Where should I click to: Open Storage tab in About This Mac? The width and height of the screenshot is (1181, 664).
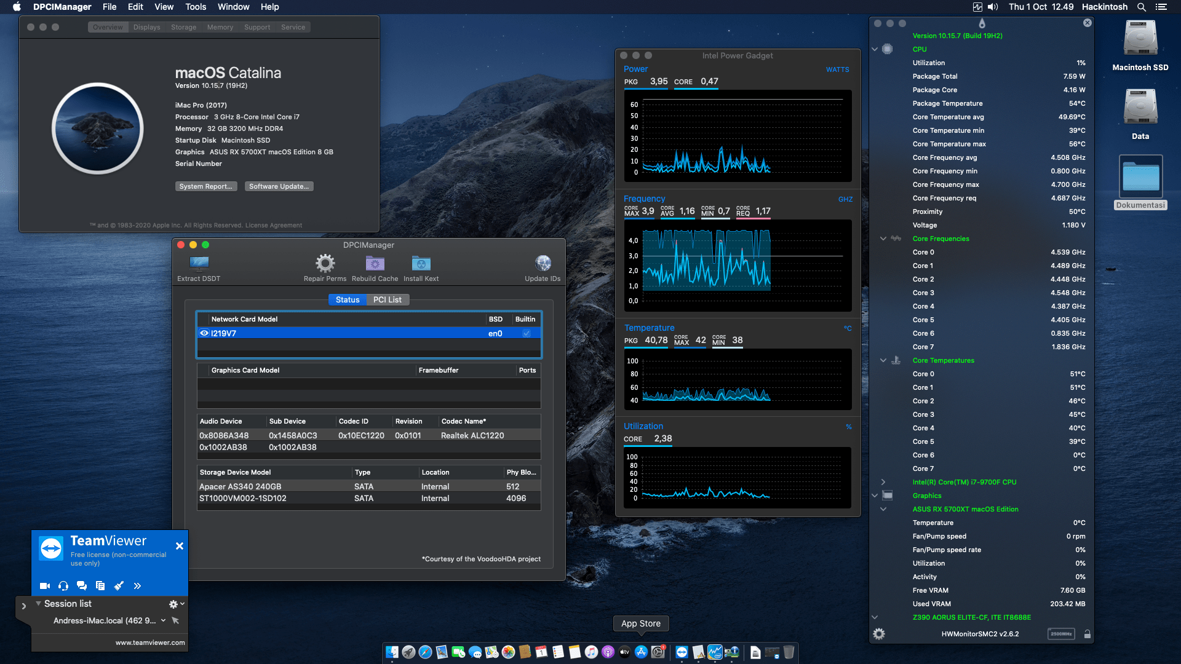click(183, 27)
